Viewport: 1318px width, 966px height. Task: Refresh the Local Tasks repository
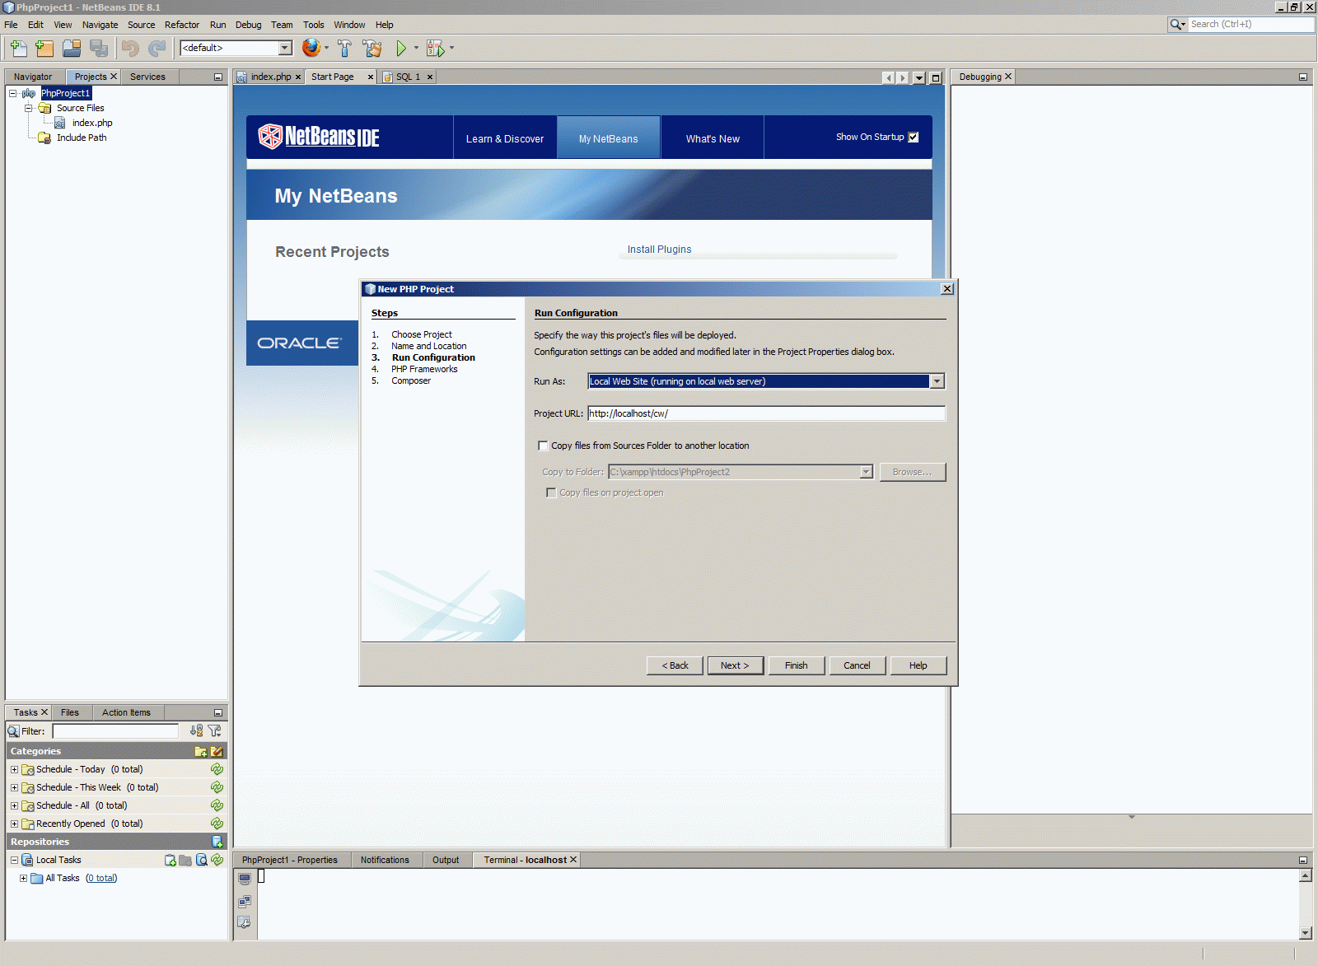(x=217, y=860)
